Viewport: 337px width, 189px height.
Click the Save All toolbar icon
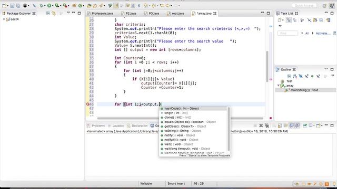[x=18, y=6]
